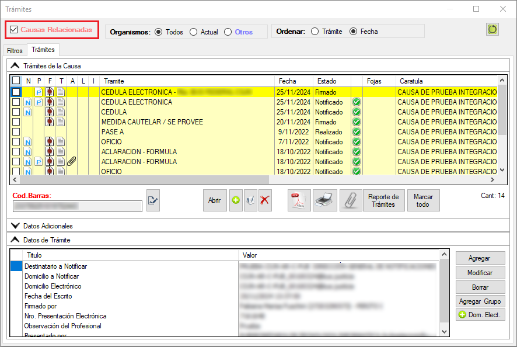The image size is (517, 347).
Task: Click the edit icon beside the barcode field
Action: 153,200
